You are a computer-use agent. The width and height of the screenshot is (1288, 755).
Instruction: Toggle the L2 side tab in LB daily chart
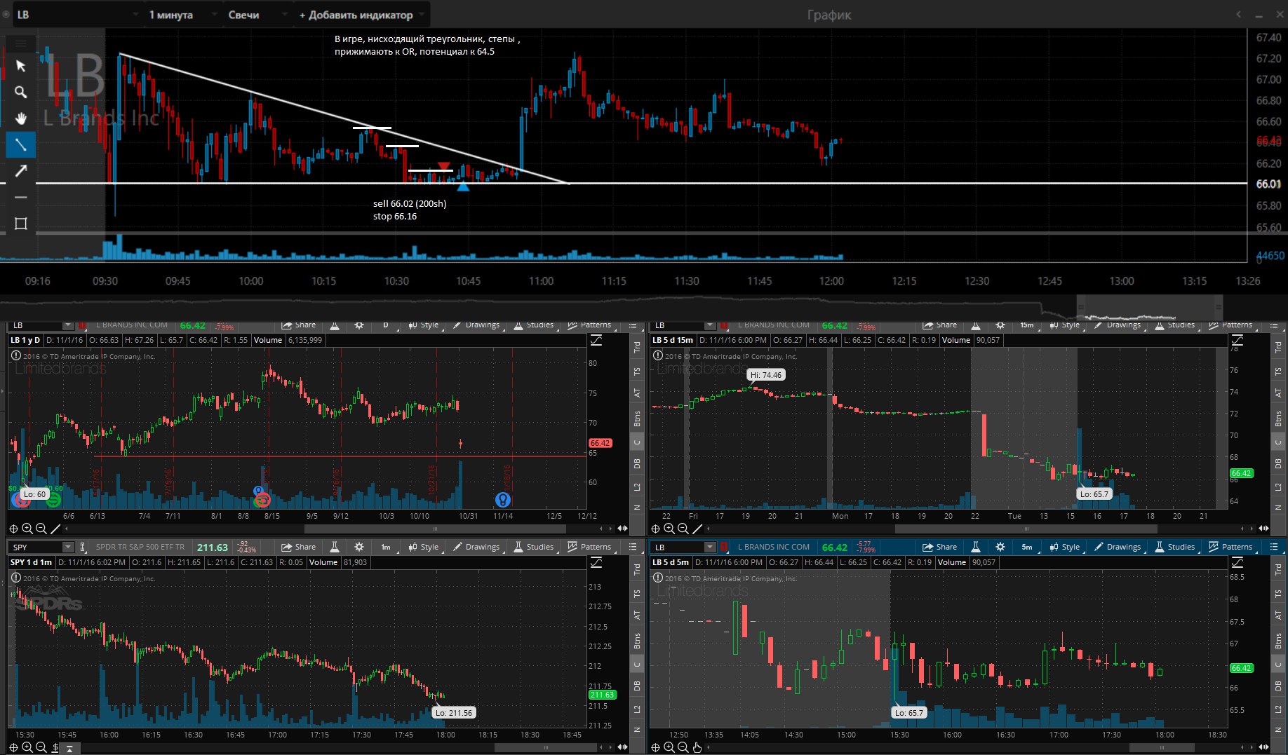637,487
